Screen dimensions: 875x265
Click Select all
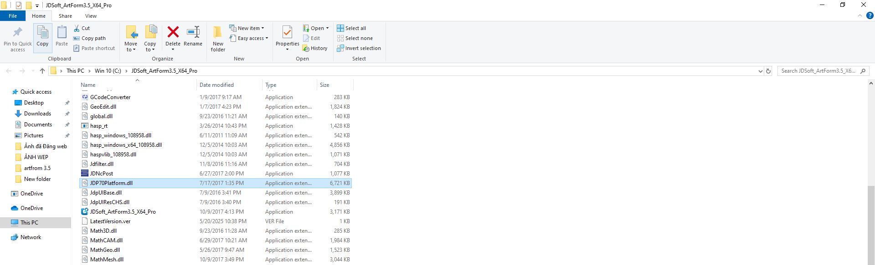click(x=351, y=28)
